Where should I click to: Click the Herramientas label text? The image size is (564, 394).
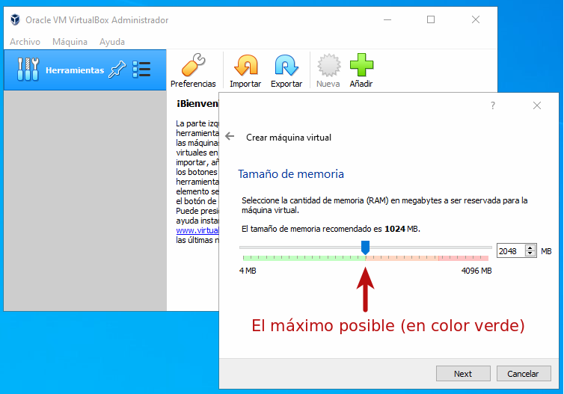click(75, 70)
